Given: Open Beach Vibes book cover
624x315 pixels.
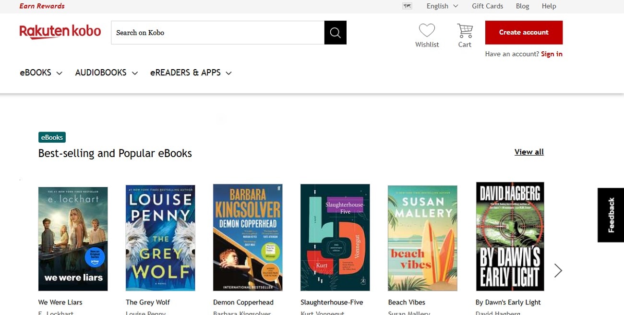Looking at the screenshot, I should [x=422, y=238].
